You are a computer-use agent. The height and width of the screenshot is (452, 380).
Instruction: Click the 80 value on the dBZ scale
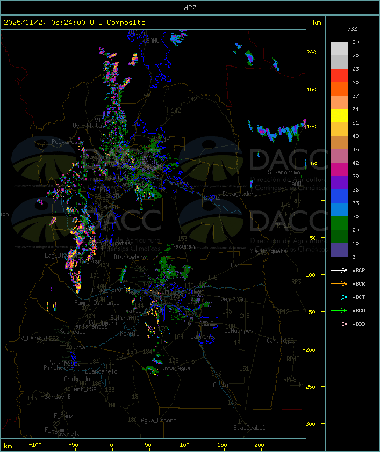pyautogui.click(x=355, y=42)
